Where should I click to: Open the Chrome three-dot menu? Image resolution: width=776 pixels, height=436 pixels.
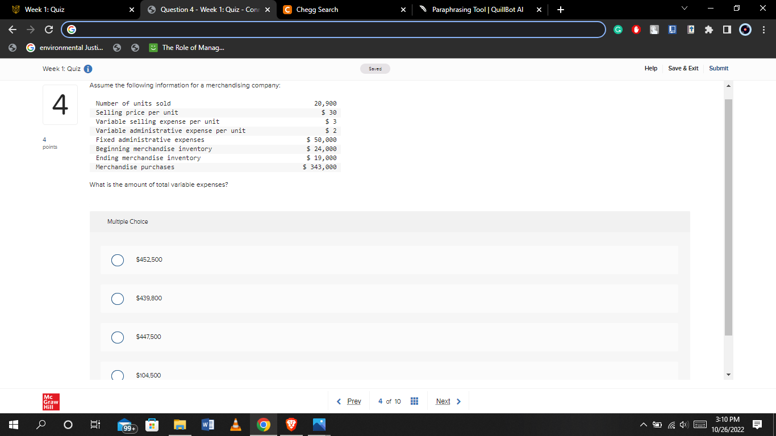[764, 30]
